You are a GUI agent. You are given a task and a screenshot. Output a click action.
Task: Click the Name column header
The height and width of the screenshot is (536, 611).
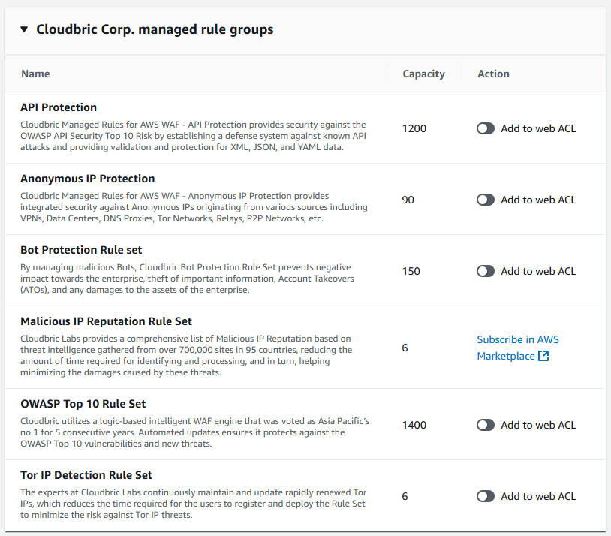pos(35,74)
